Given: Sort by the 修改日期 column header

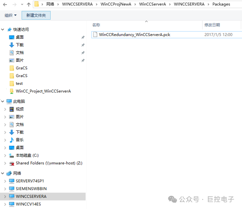Looking at the screenshot, I should point(212,25).
